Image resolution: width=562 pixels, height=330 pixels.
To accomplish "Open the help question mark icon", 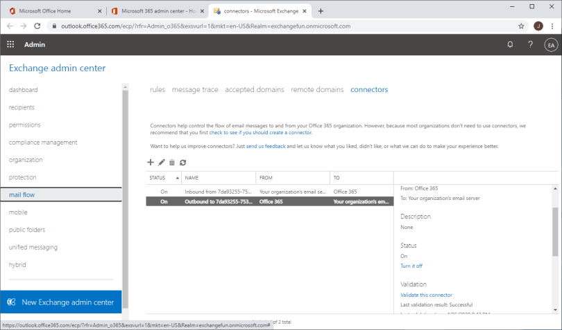I will [530, 44].
